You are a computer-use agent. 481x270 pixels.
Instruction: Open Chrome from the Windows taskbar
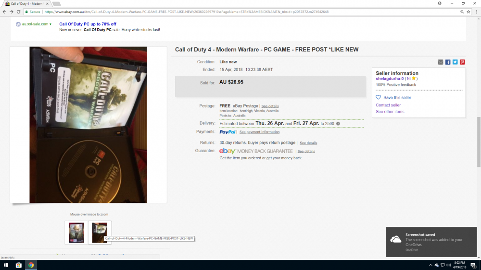(x=31, y=265)
